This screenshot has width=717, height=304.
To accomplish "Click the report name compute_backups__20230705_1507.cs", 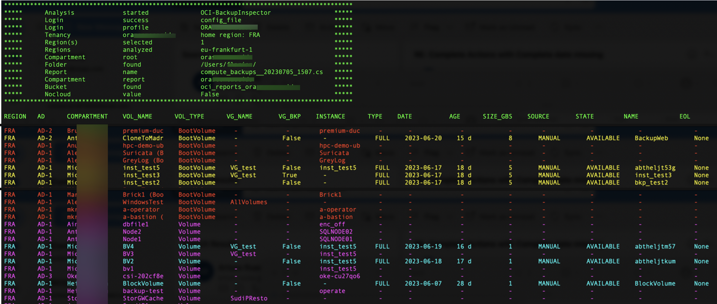I will tap(261, 72).
